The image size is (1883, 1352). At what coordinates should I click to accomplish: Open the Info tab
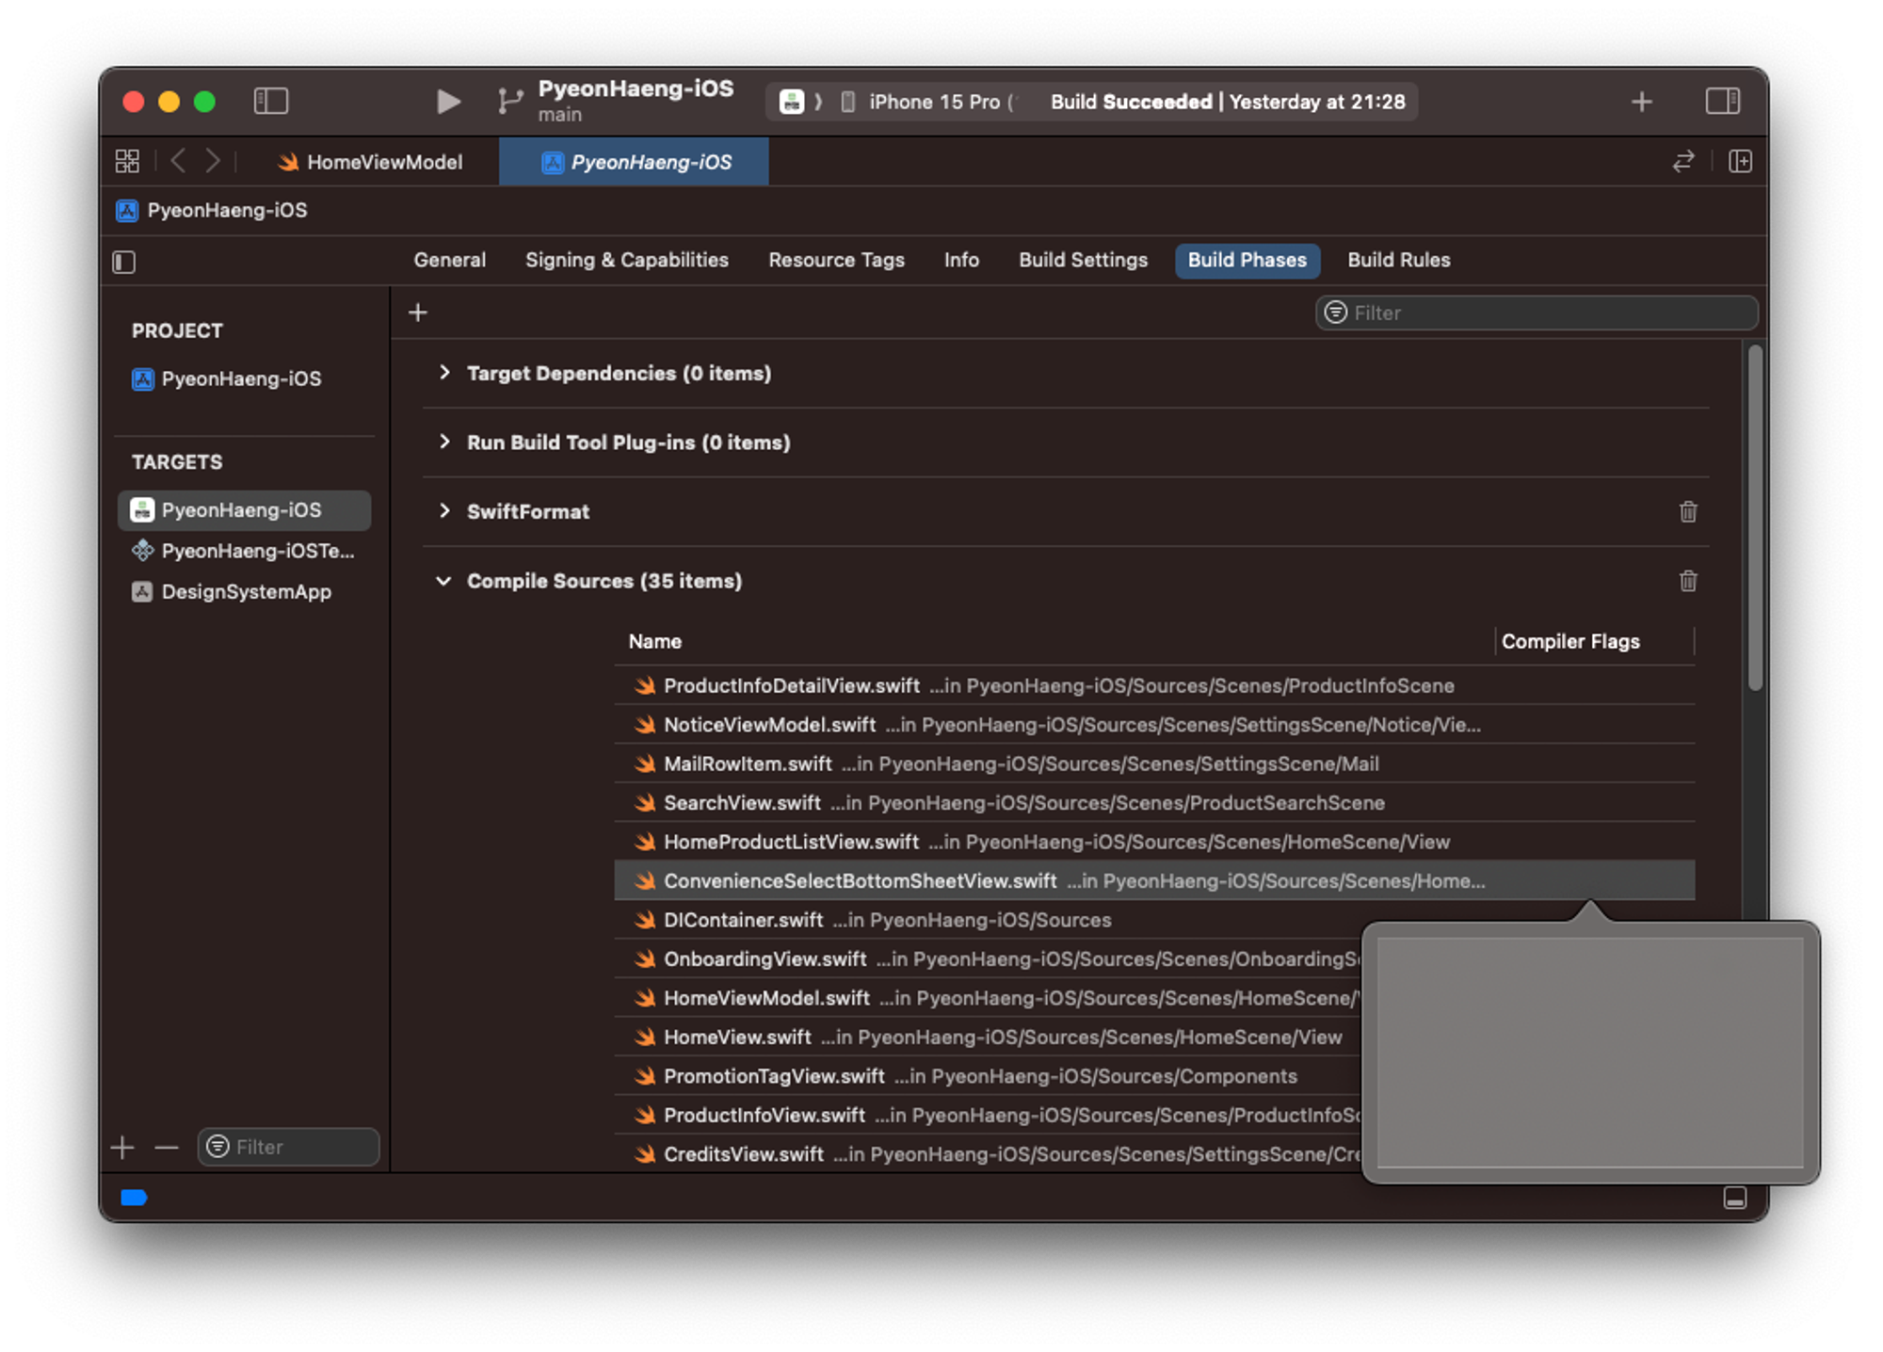(x=961, y=260)
